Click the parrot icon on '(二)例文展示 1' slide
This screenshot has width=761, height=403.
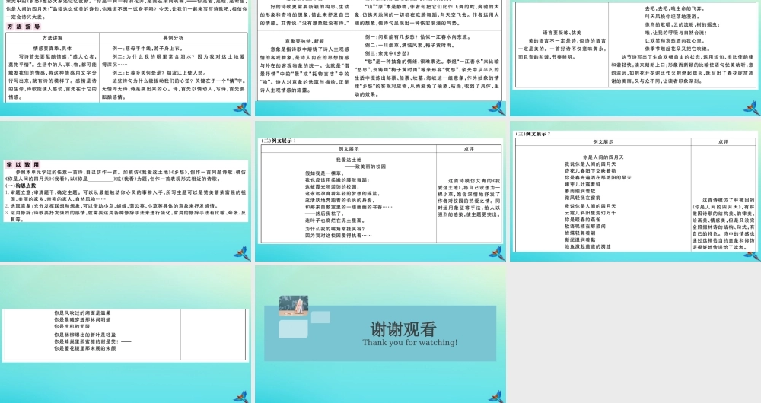496,253
